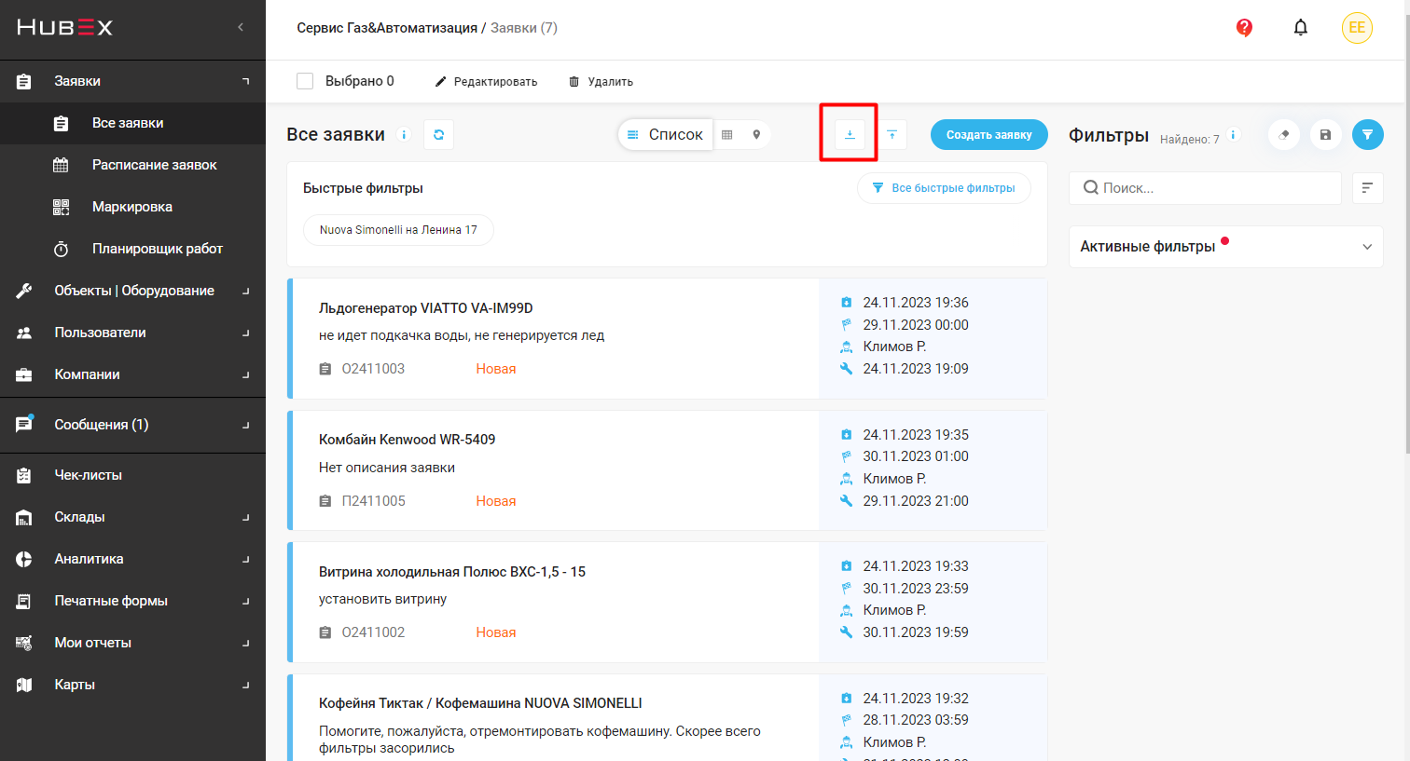The height and width of the screenshot is (761, 1410).
Task: Select the Список view mode
Action: pyautogui.click(x=665, y=135)
